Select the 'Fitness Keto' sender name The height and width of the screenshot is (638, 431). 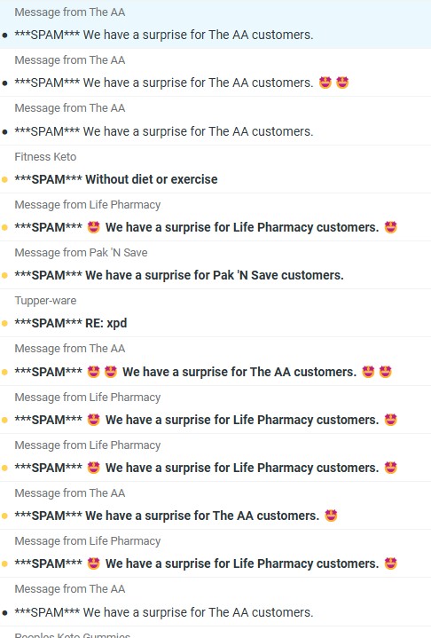coord(45,157)
